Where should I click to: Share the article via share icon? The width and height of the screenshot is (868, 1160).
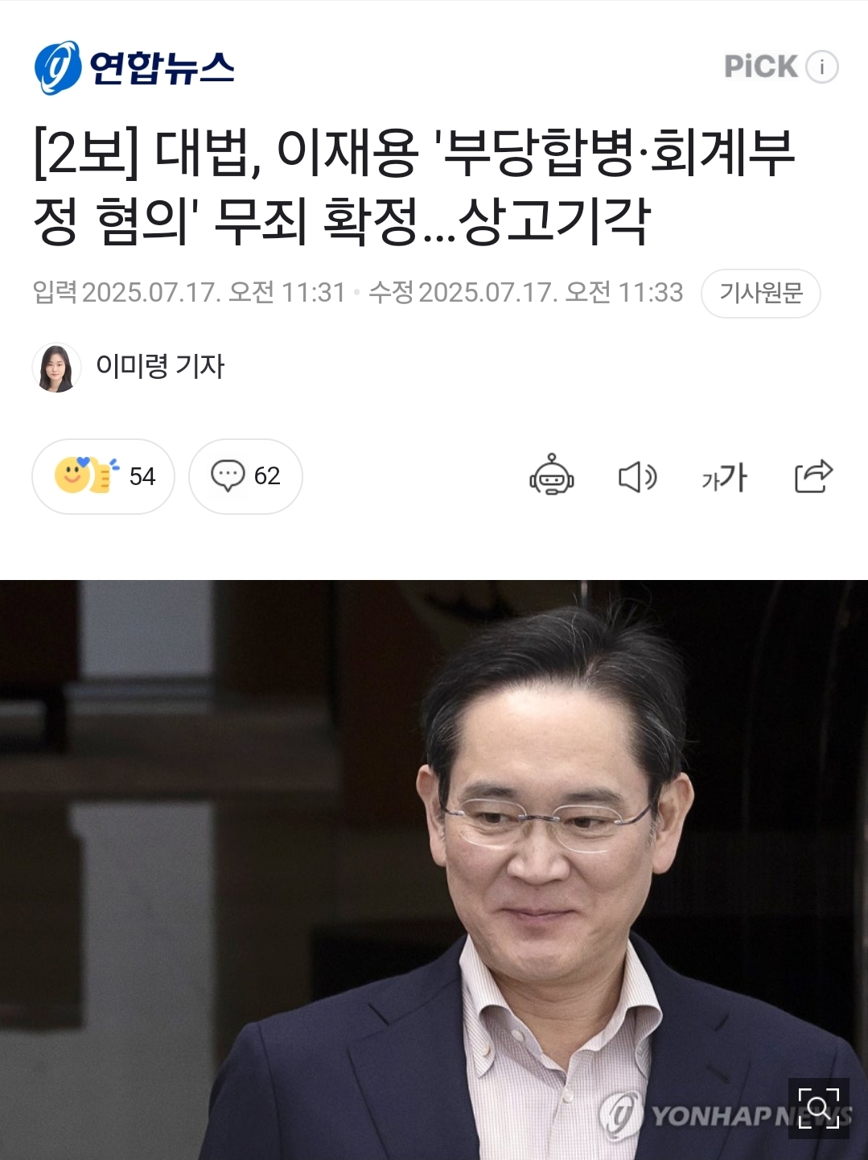pos(813,476)
